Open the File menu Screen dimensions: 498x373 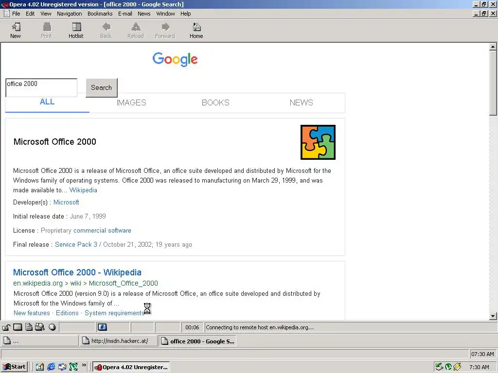(16, 14)
